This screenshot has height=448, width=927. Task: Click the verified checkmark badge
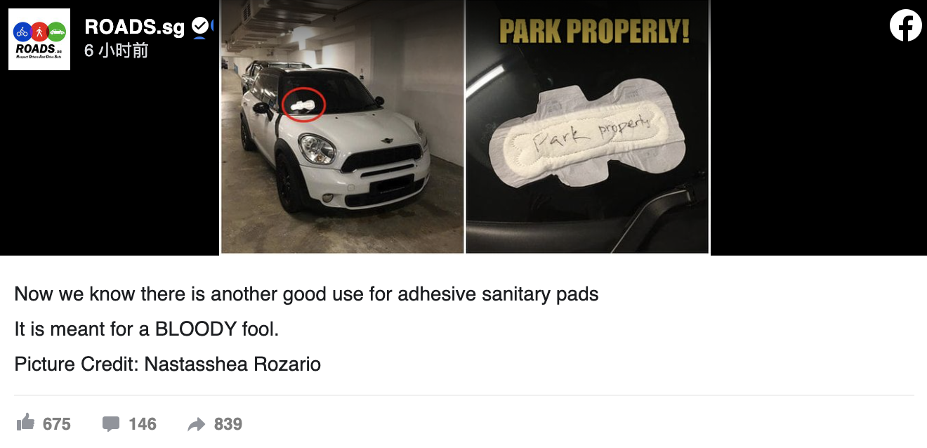pyautogui.click(x=199, y=27)
